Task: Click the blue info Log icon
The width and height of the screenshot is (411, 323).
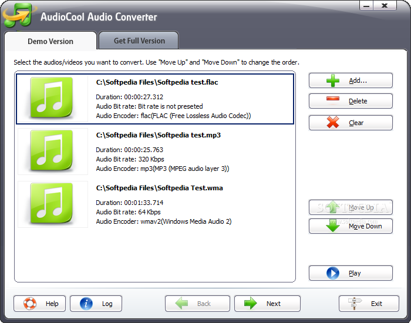Action: click(x=86, y=304)
